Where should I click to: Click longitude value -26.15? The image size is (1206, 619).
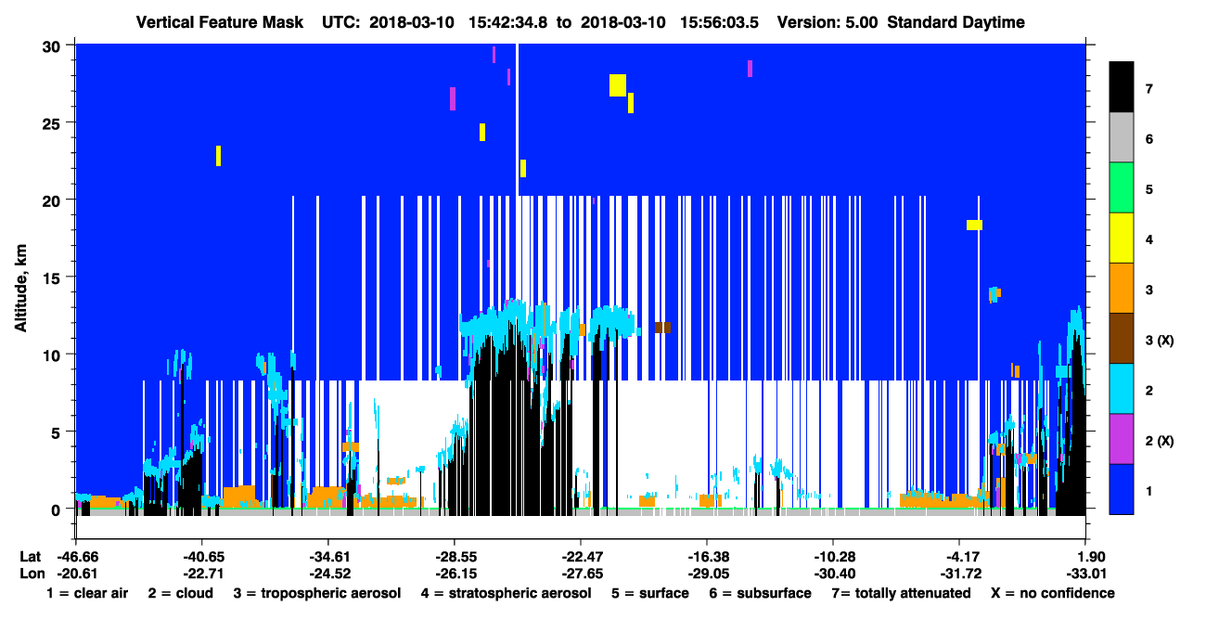click(x=455, y=574)
